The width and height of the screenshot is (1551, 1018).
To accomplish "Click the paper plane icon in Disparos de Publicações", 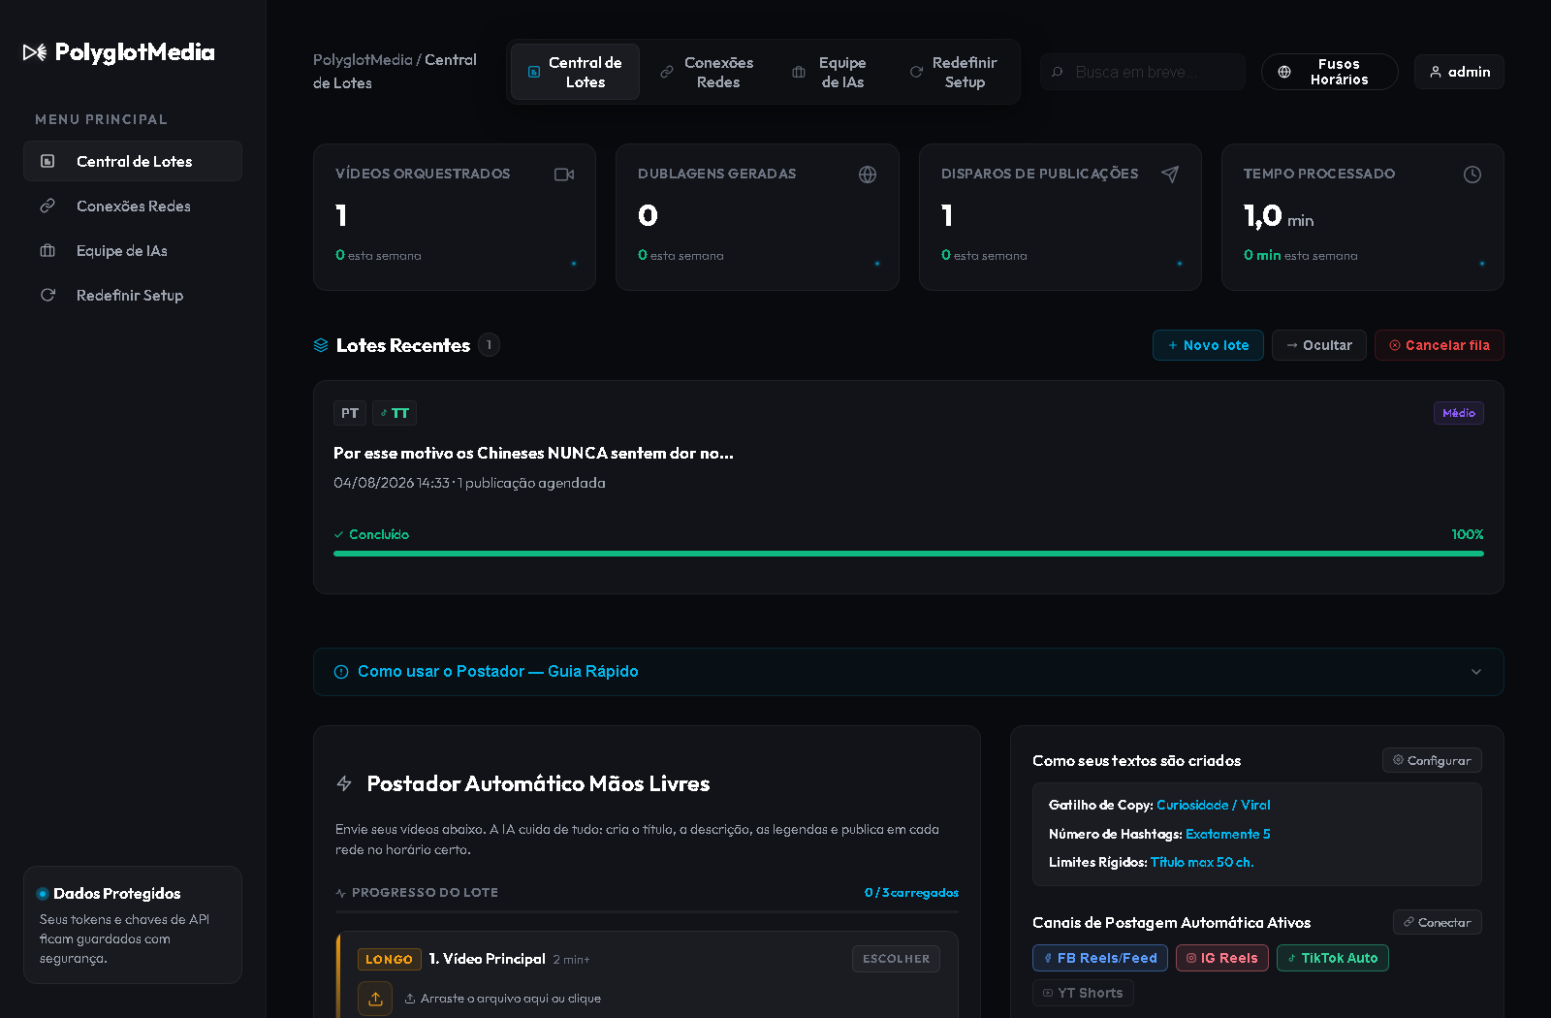I will point(1170,175).
